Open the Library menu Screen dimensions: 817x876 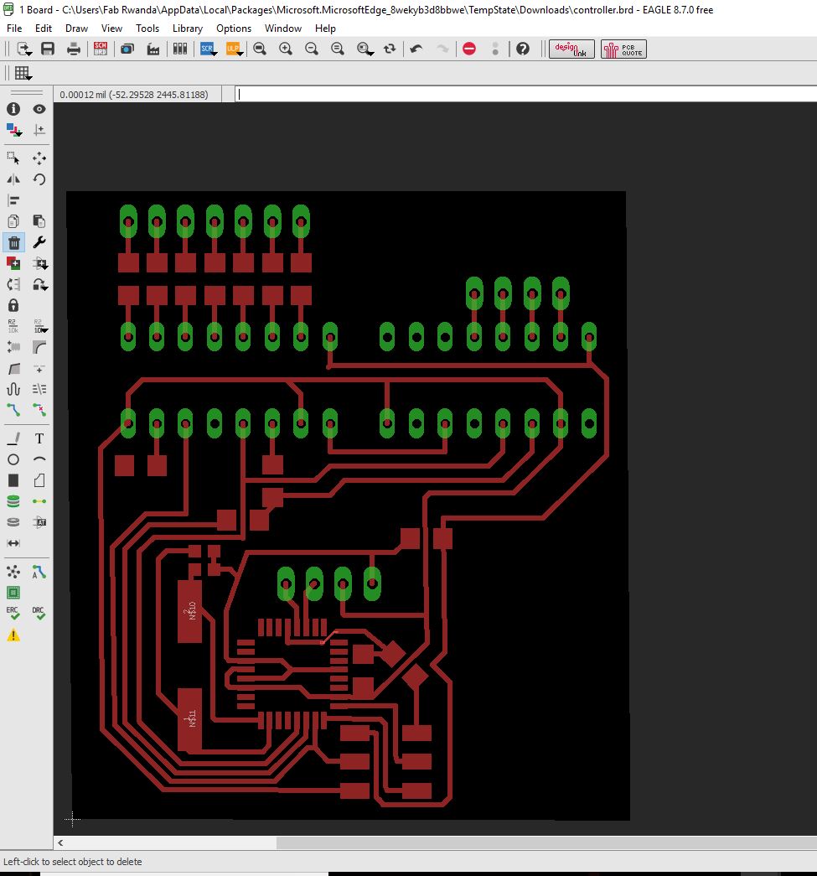coord(188,28)
